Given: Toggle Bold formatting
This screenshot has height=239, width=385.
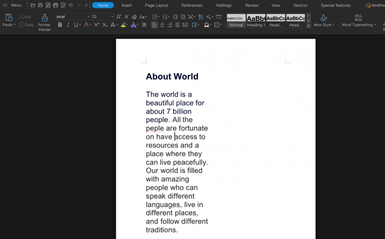Looking at the screenshot, I should (x=60, y=25).
